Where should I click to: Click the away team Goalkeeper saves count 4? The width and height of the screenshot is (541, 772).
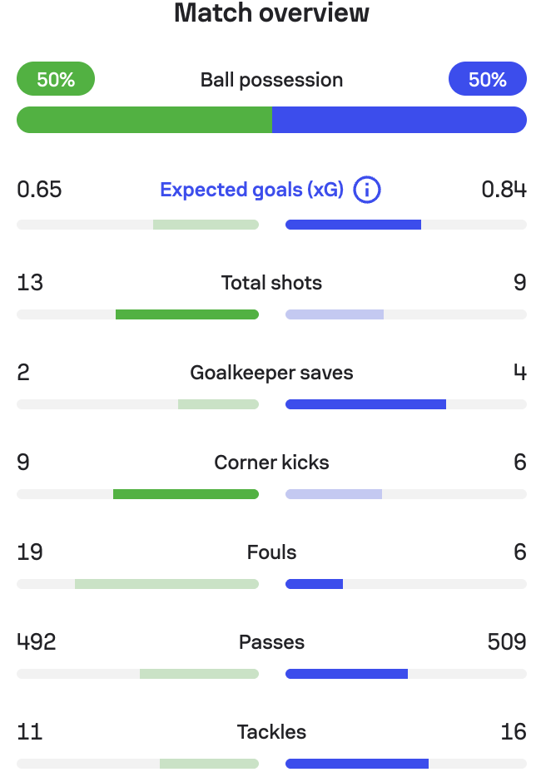coord(519,372)
